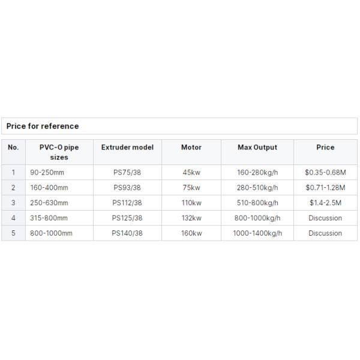Click the 'Price' column header
This screenshot has width=360, height=360.
click(325, 147)
